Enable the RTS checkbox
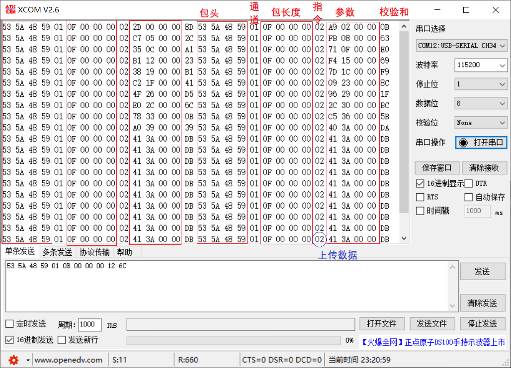The height and width of the screenshot is (368, 511). pyautogui.click(x=420, y=197)
